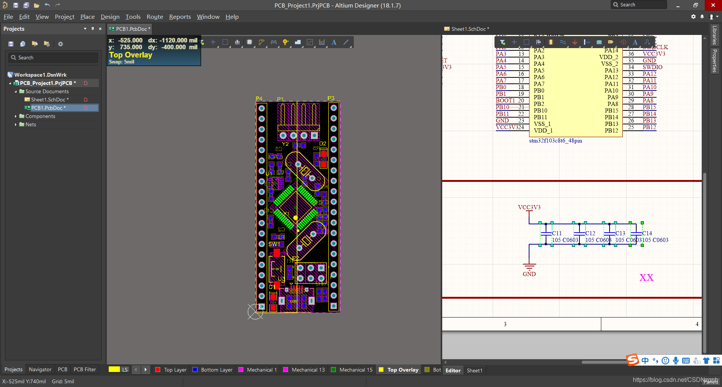This screenshot has width=722, height=387.
Task: Open the File menu
Action: pos(8,17)
